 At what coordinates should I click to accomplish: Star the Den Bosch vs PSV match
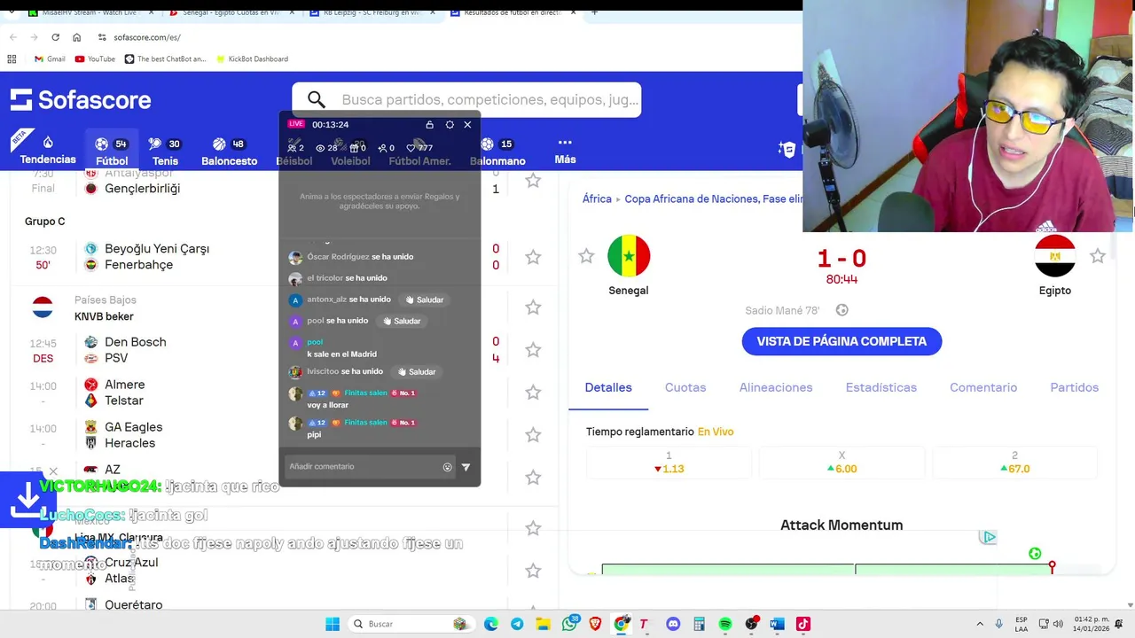[x=533, y=350]
